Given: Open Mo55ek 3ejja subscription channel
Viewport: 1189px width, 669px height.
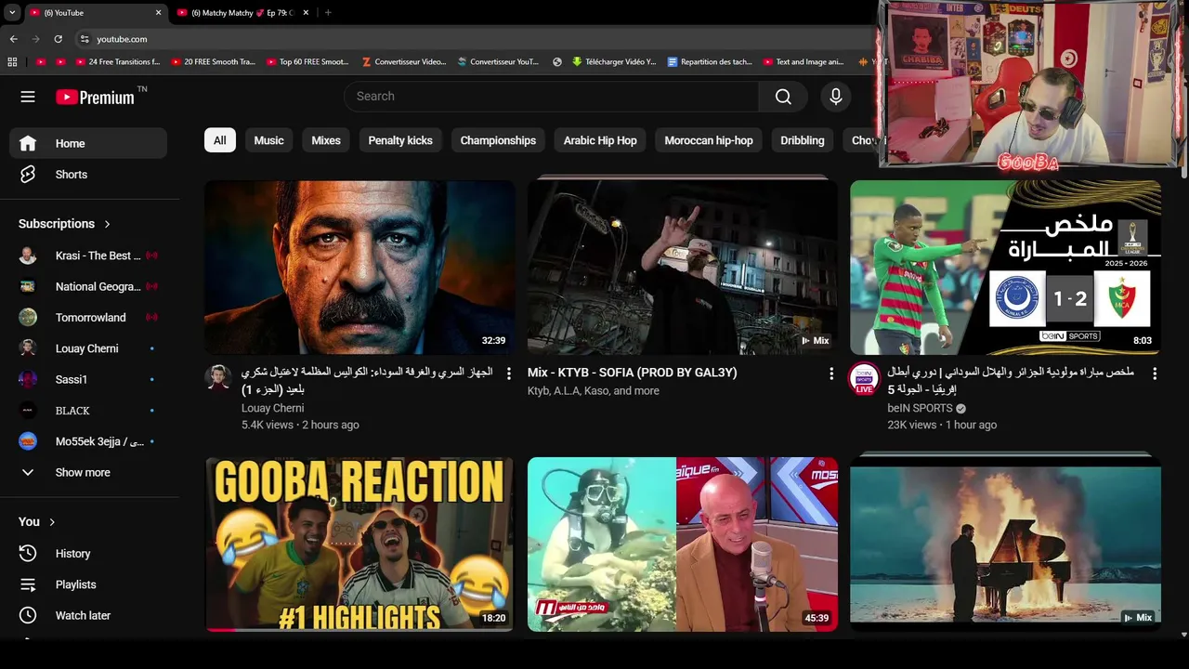Looking at the screenshot, I should 88,441.
